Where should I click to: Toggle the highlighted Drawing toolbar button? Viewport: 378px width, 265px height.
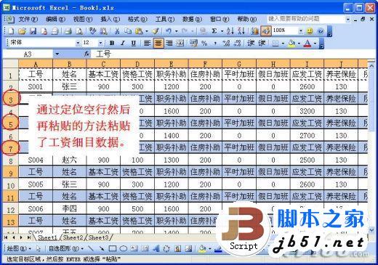[x=266, y=31]
